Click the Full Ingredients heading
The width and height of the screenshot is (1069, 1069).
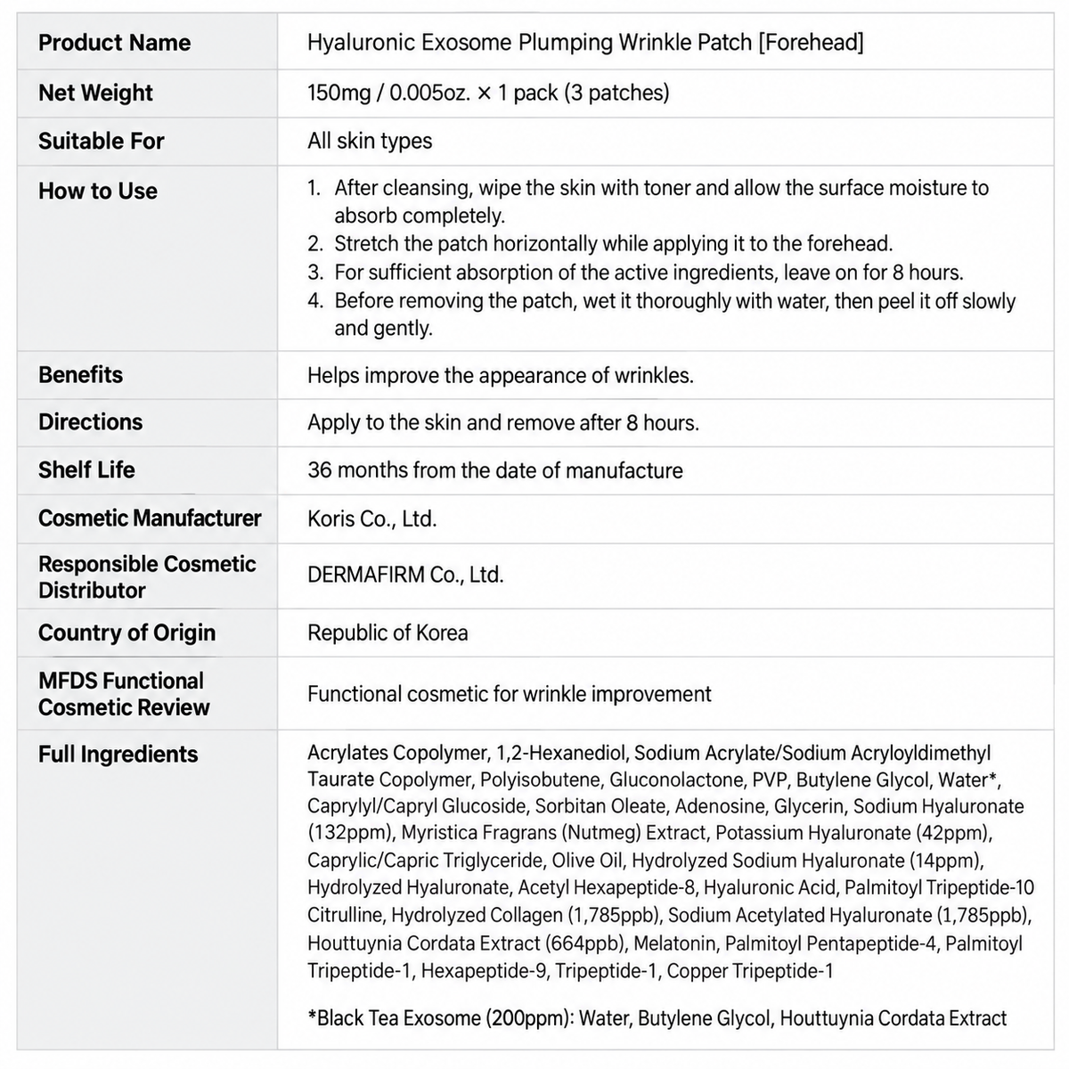[118, 754]
